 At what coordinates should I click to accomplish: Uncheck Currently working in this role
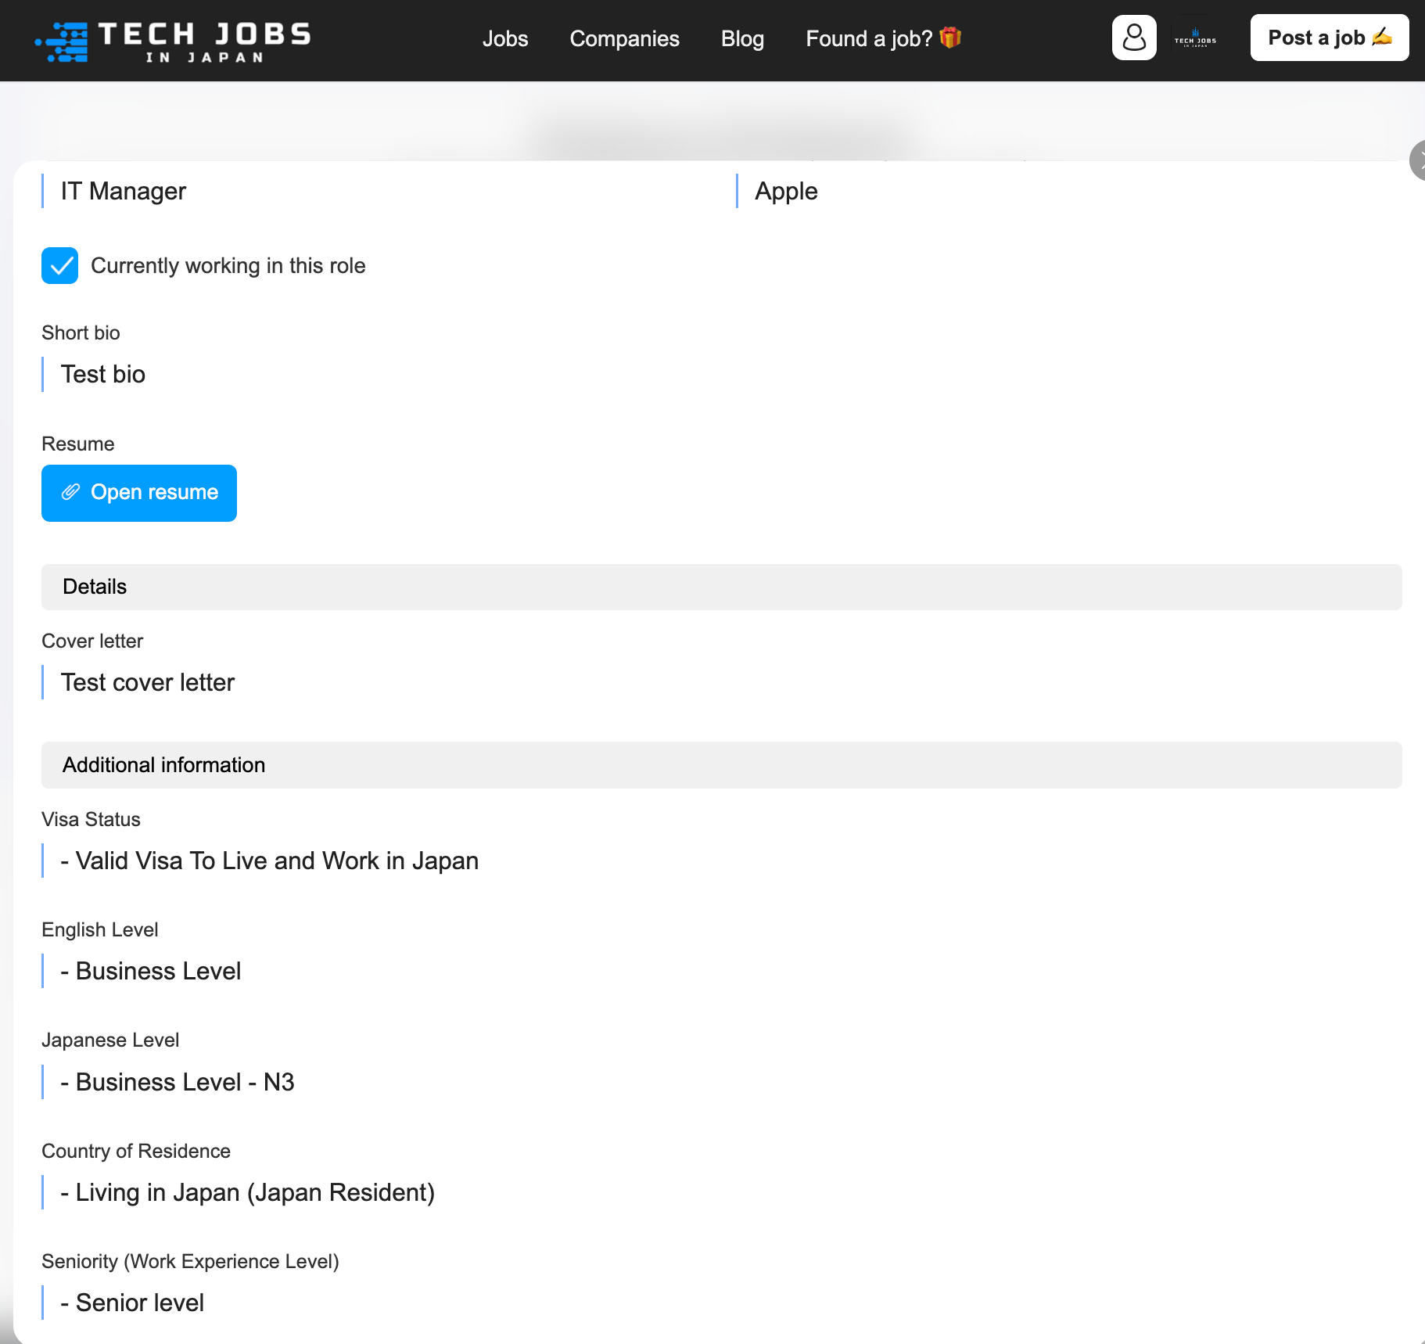tap(59, 266)
